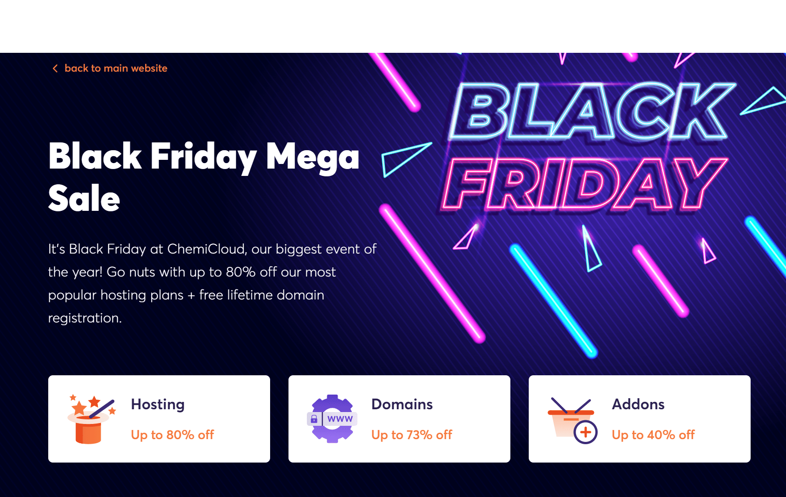This screenshot has height=497, width=786.
Task: Click the back chevron arrow
Action: point(55,68)
